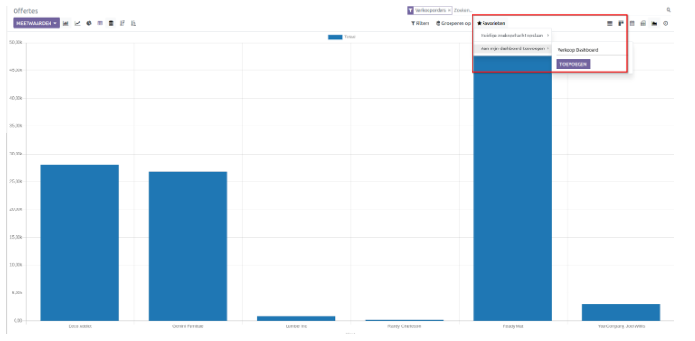
Task: Expand Huidige zoekopdracht opslaan menu item
Action: [513, 36]
